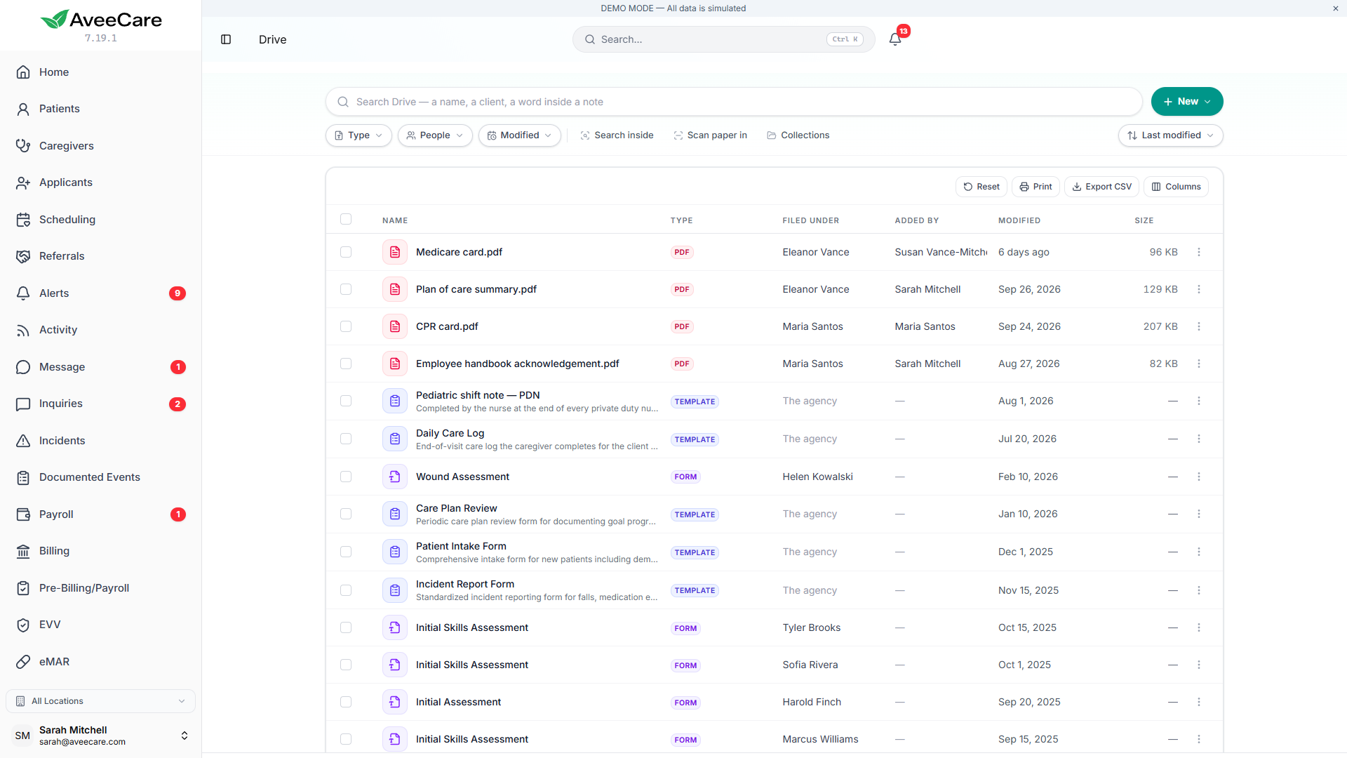Navigate to Pre-Billing/Payroll
Screen dimensions: 1347x758
[101, 588]
